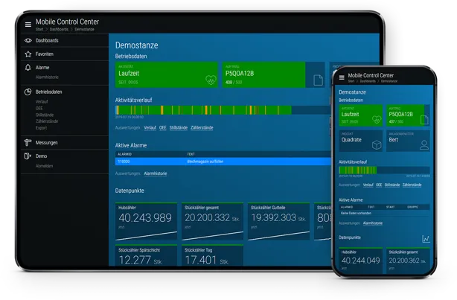Click the chart icon beside phone Datenpunkte
This screenshot has width=457, height=300.
[x=426, y=239]
